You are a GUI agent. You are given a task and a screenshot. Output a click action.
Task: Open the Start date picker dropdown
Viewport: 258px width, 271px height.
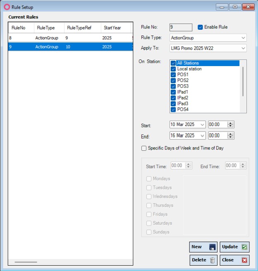(202, 125)
